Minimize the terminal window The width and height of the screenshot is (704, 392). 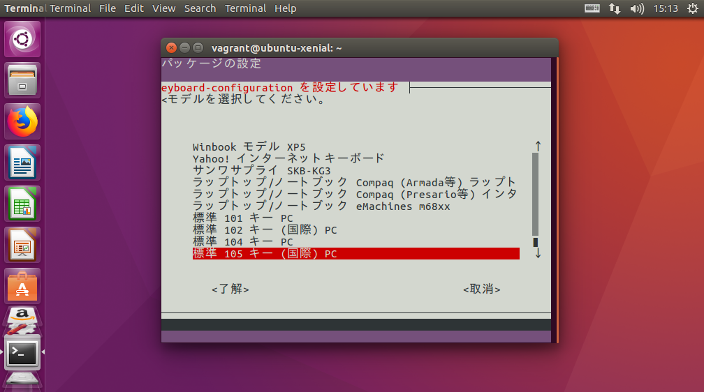coord(184,47)
